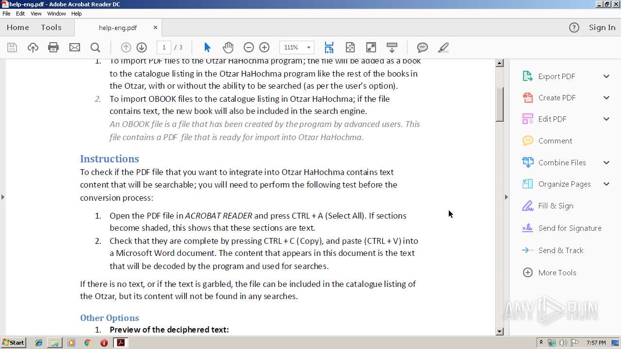Open the Export PDF tool
The height and width of the screenshot is (349, 621).
(556, 76)
